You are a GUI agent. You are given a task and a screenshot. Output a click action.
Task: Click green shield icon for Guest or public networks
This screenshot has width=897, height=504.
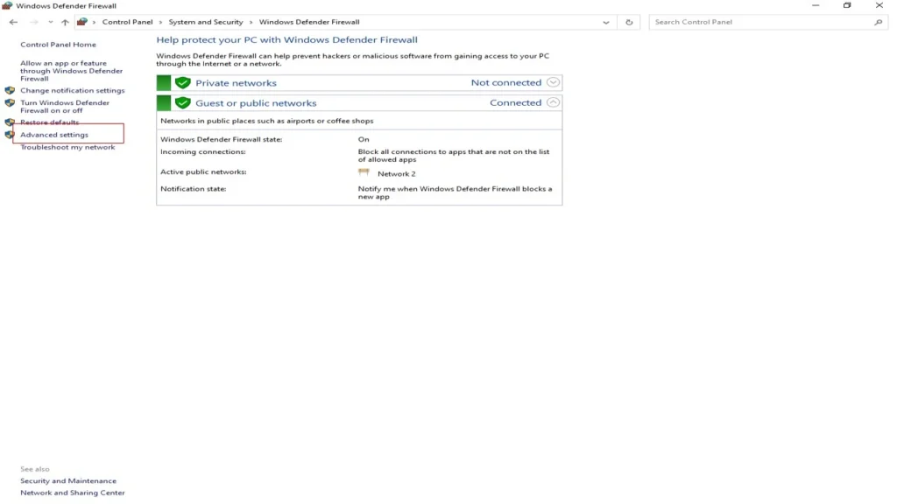[182, 103]
